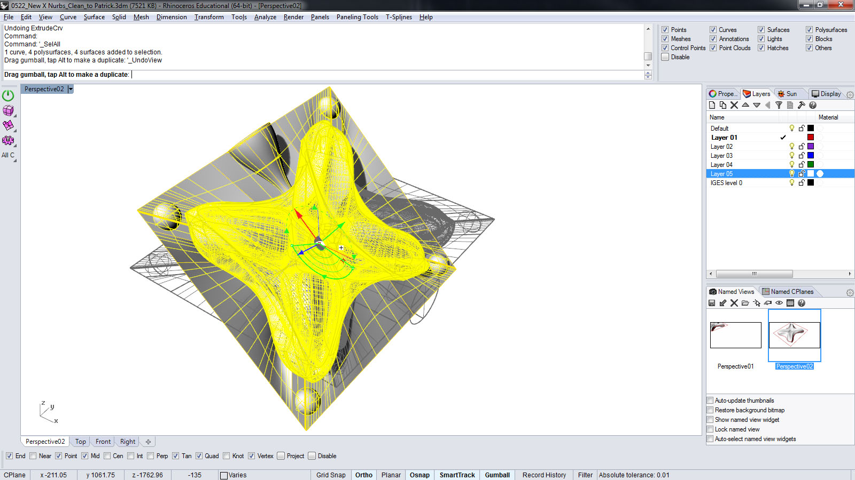Switch to the Front viewport tab
Image resolution: width=855 pixels, height=480 pixels.
coord(103,442)
